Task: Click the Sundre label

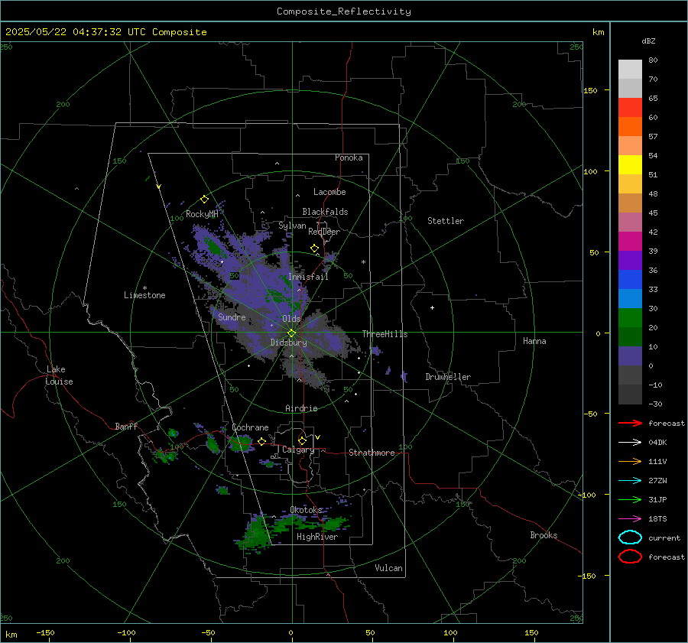Action: pos(232,317)
